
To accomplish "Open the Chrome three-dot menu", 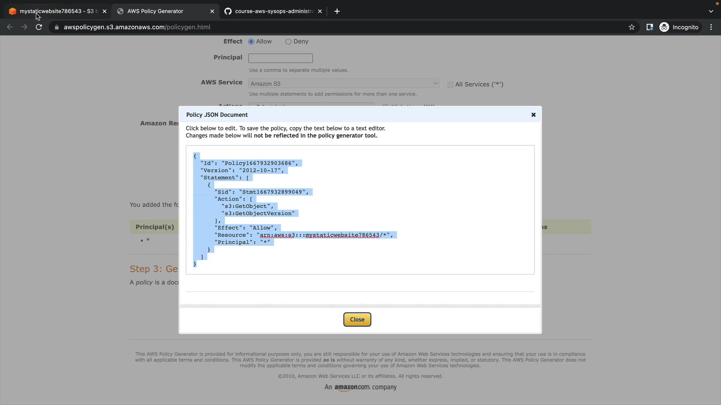I will point(711,27).
